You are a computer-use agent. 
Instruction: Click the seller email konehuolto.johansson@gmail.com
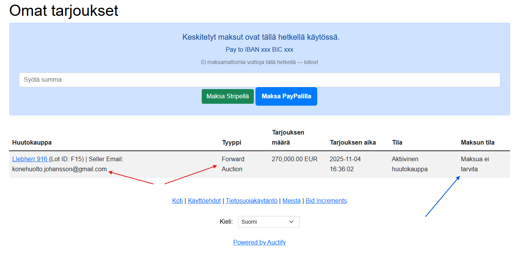[x=60, y=169]
